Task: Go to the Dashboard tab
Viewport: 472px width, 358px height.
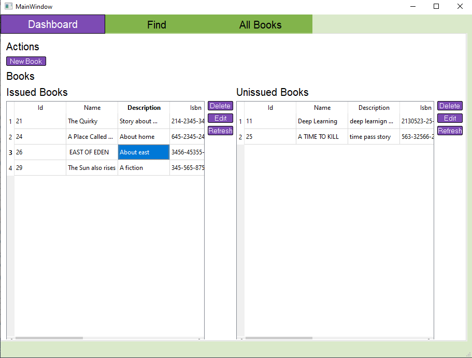Action: (x=52, y=24)
